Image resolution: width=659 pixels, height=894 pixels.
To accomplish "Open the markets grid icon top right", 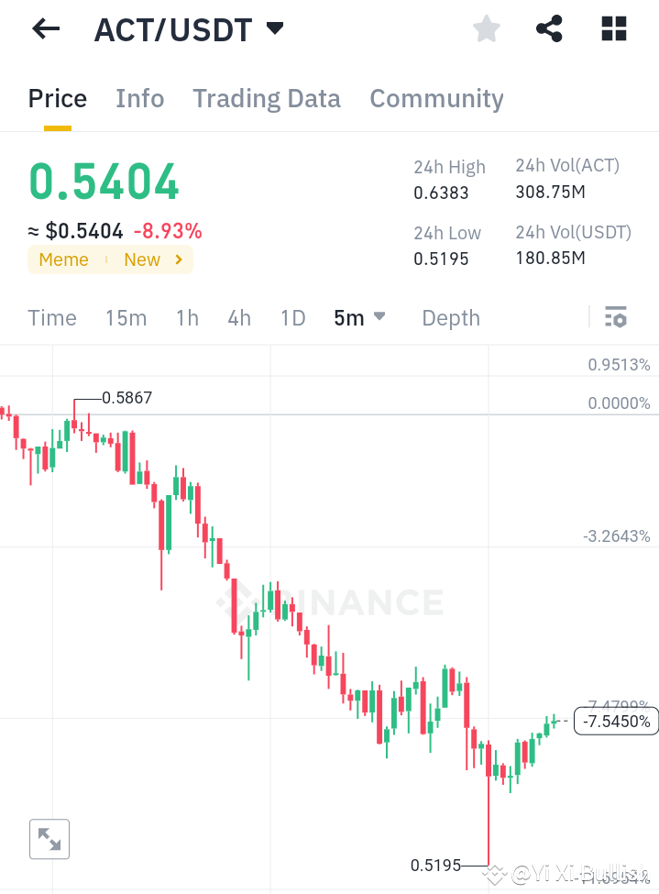I will [612, 28].
